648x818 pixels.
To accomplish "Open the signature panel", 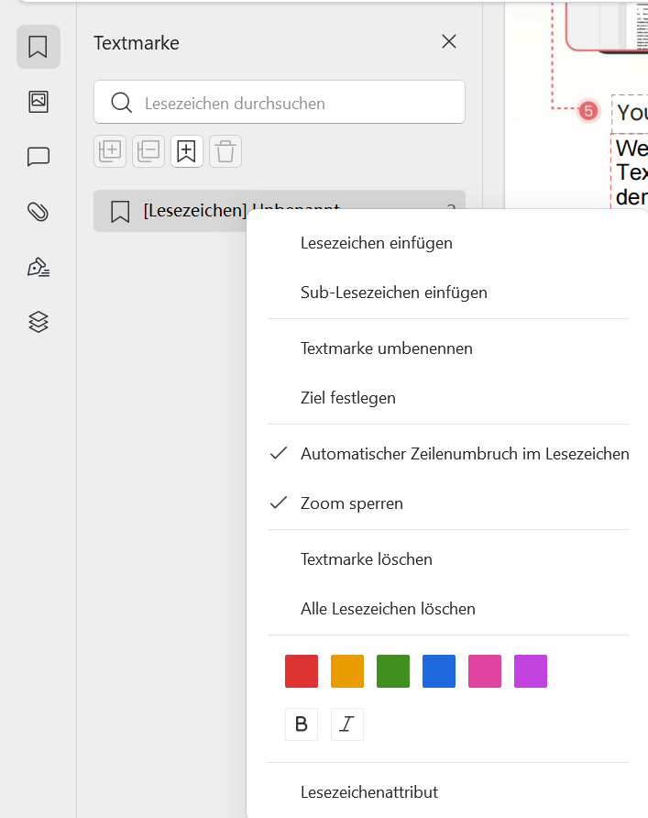I will click(38, 267).
